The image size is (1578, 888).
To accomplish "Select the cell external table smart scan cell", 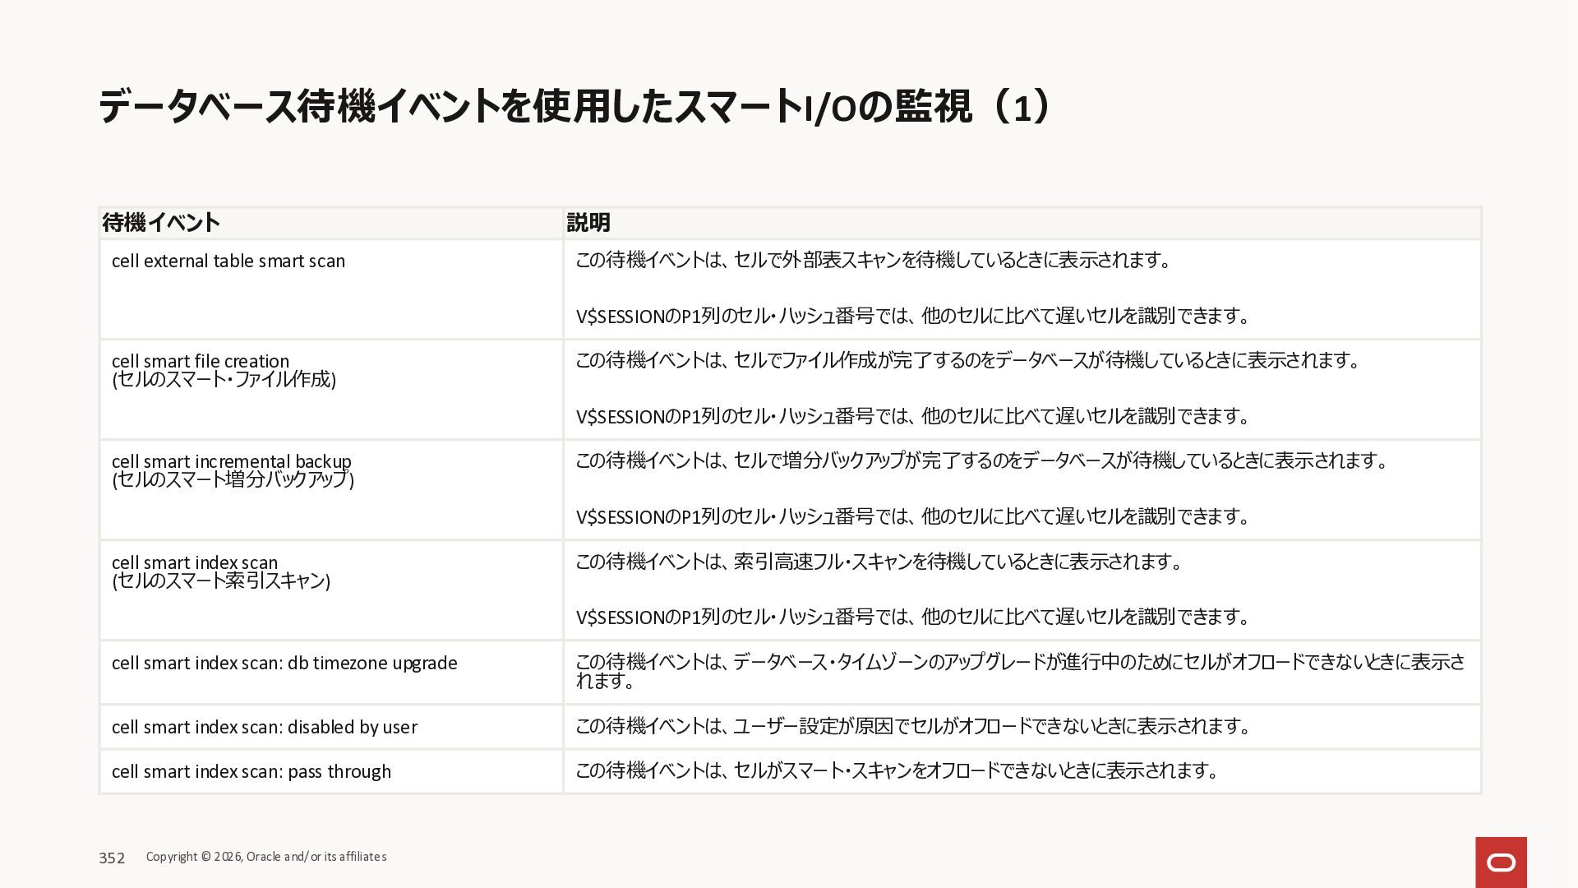I will tap(228, 261).
